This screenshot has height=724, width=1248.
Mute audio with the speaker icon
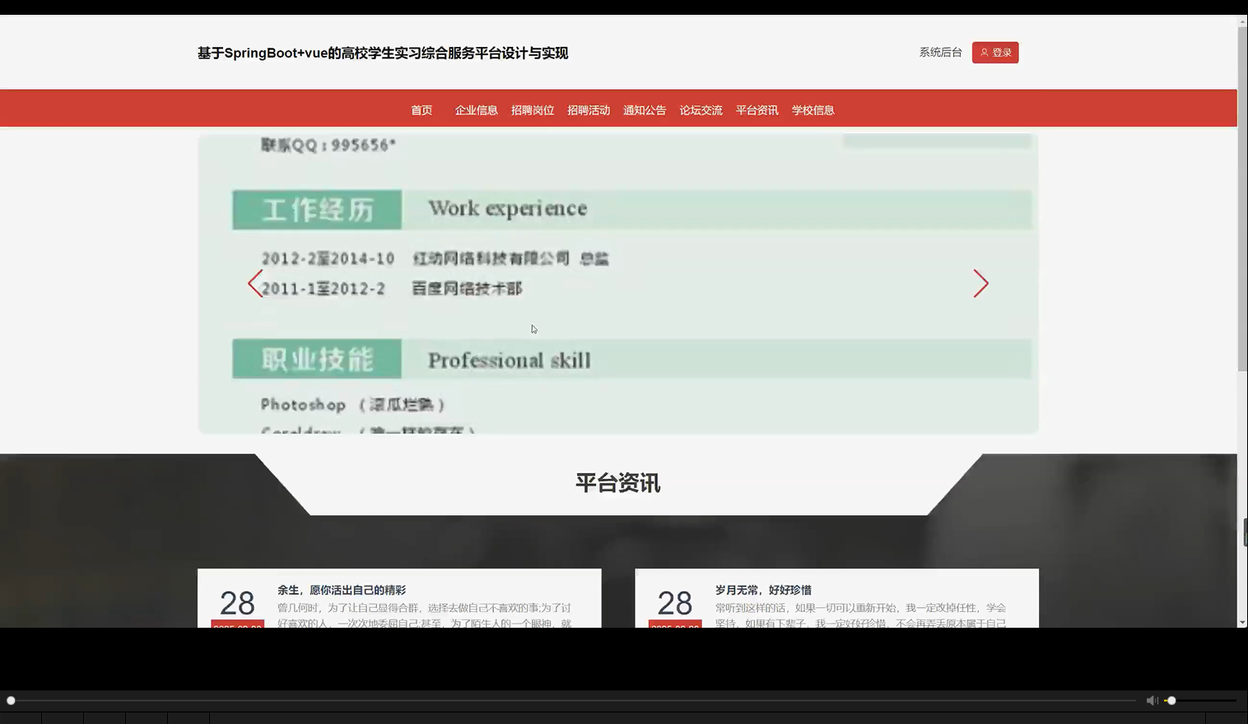[x=1152, y=700]
